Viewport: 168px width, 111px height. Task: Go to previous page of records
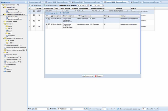93,109
